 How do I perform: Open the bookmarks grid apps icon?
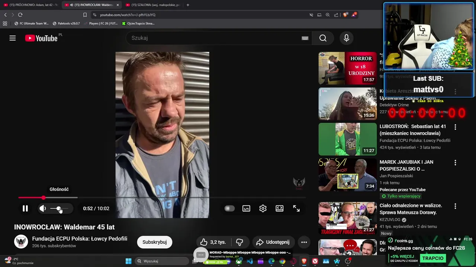(5, 23)
